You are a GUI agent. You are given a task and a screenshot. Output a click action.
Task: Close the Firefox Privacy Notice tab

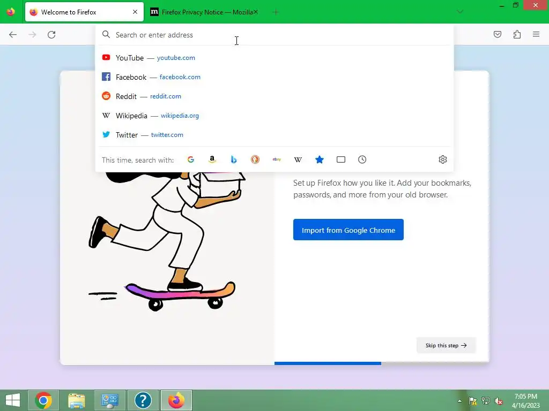coord(256,12)
